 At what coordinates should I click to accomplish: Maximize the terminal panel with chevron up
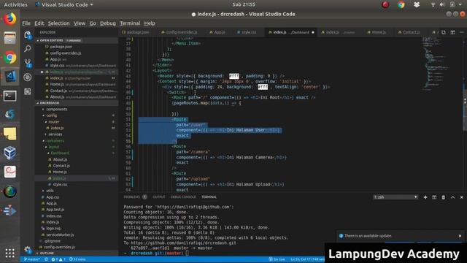click(x=452, y=197)
